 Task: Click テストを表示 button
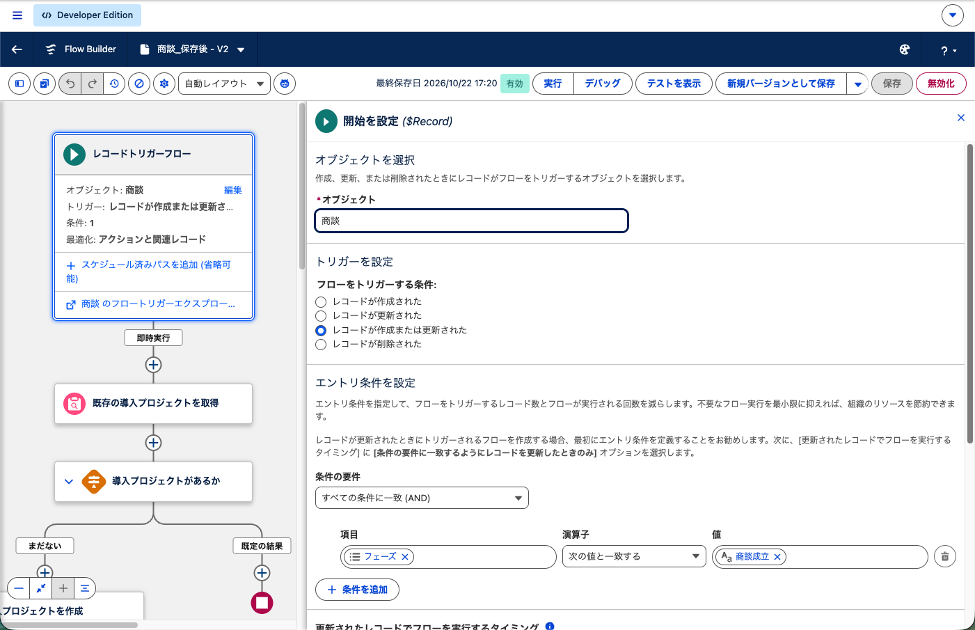tap(674, 84)
